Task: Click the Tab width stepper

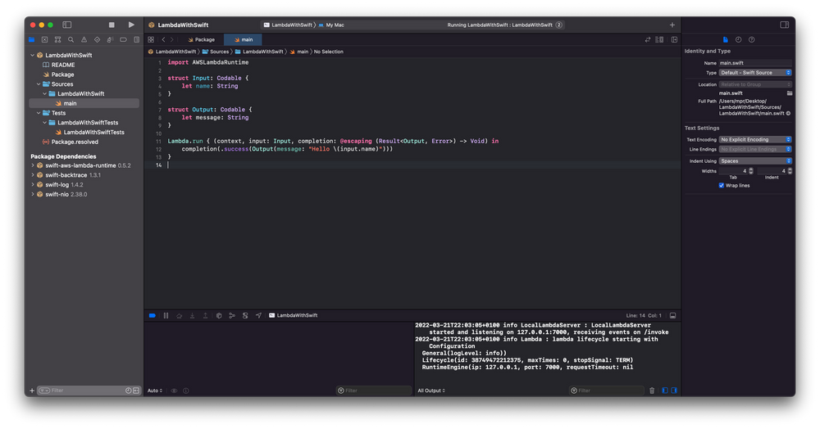Action: click(751, 170)
